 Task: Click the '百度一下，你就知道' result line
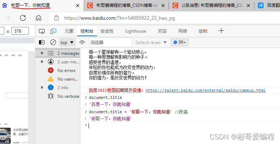[110, 104]
